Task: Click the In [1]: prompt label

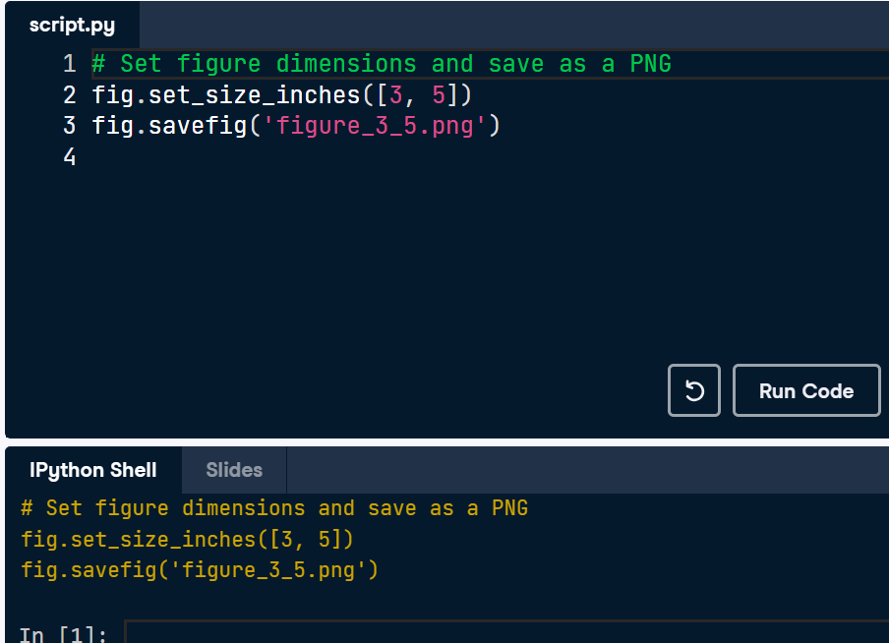Action: click(x=63, y=634)
